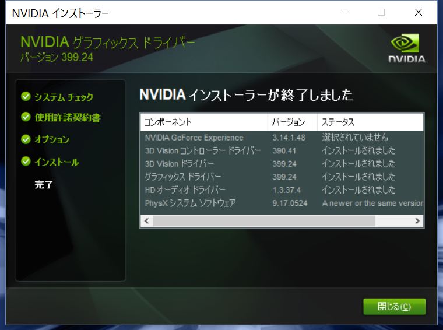The height and width of the screenshot is (330, 443).
Task: Select the 3D Vision コントローラー ドライバー row
Action: 282,150
